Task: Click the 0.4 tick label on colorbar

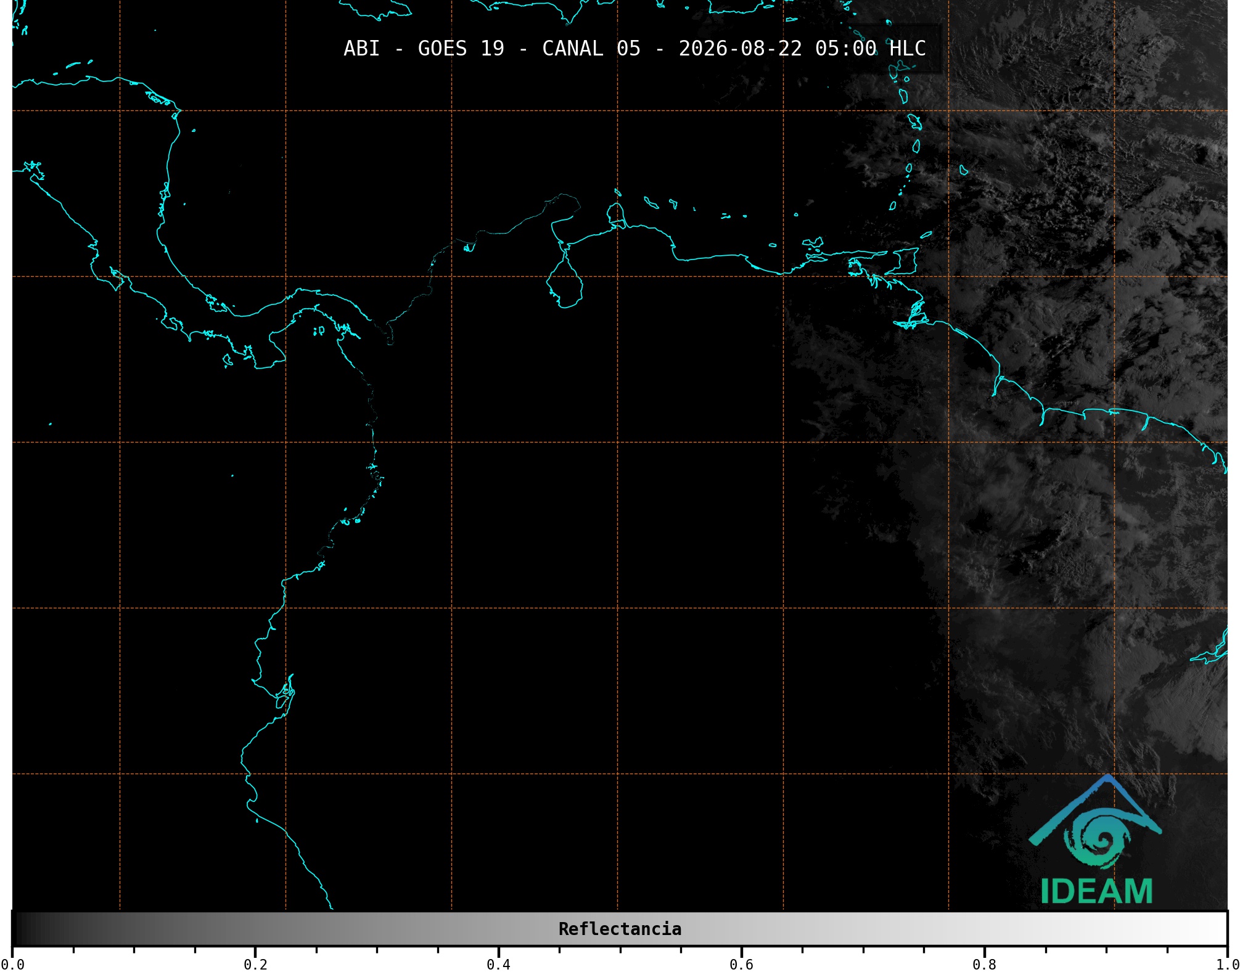Action: pyautogui.click(x=498, y=965)
